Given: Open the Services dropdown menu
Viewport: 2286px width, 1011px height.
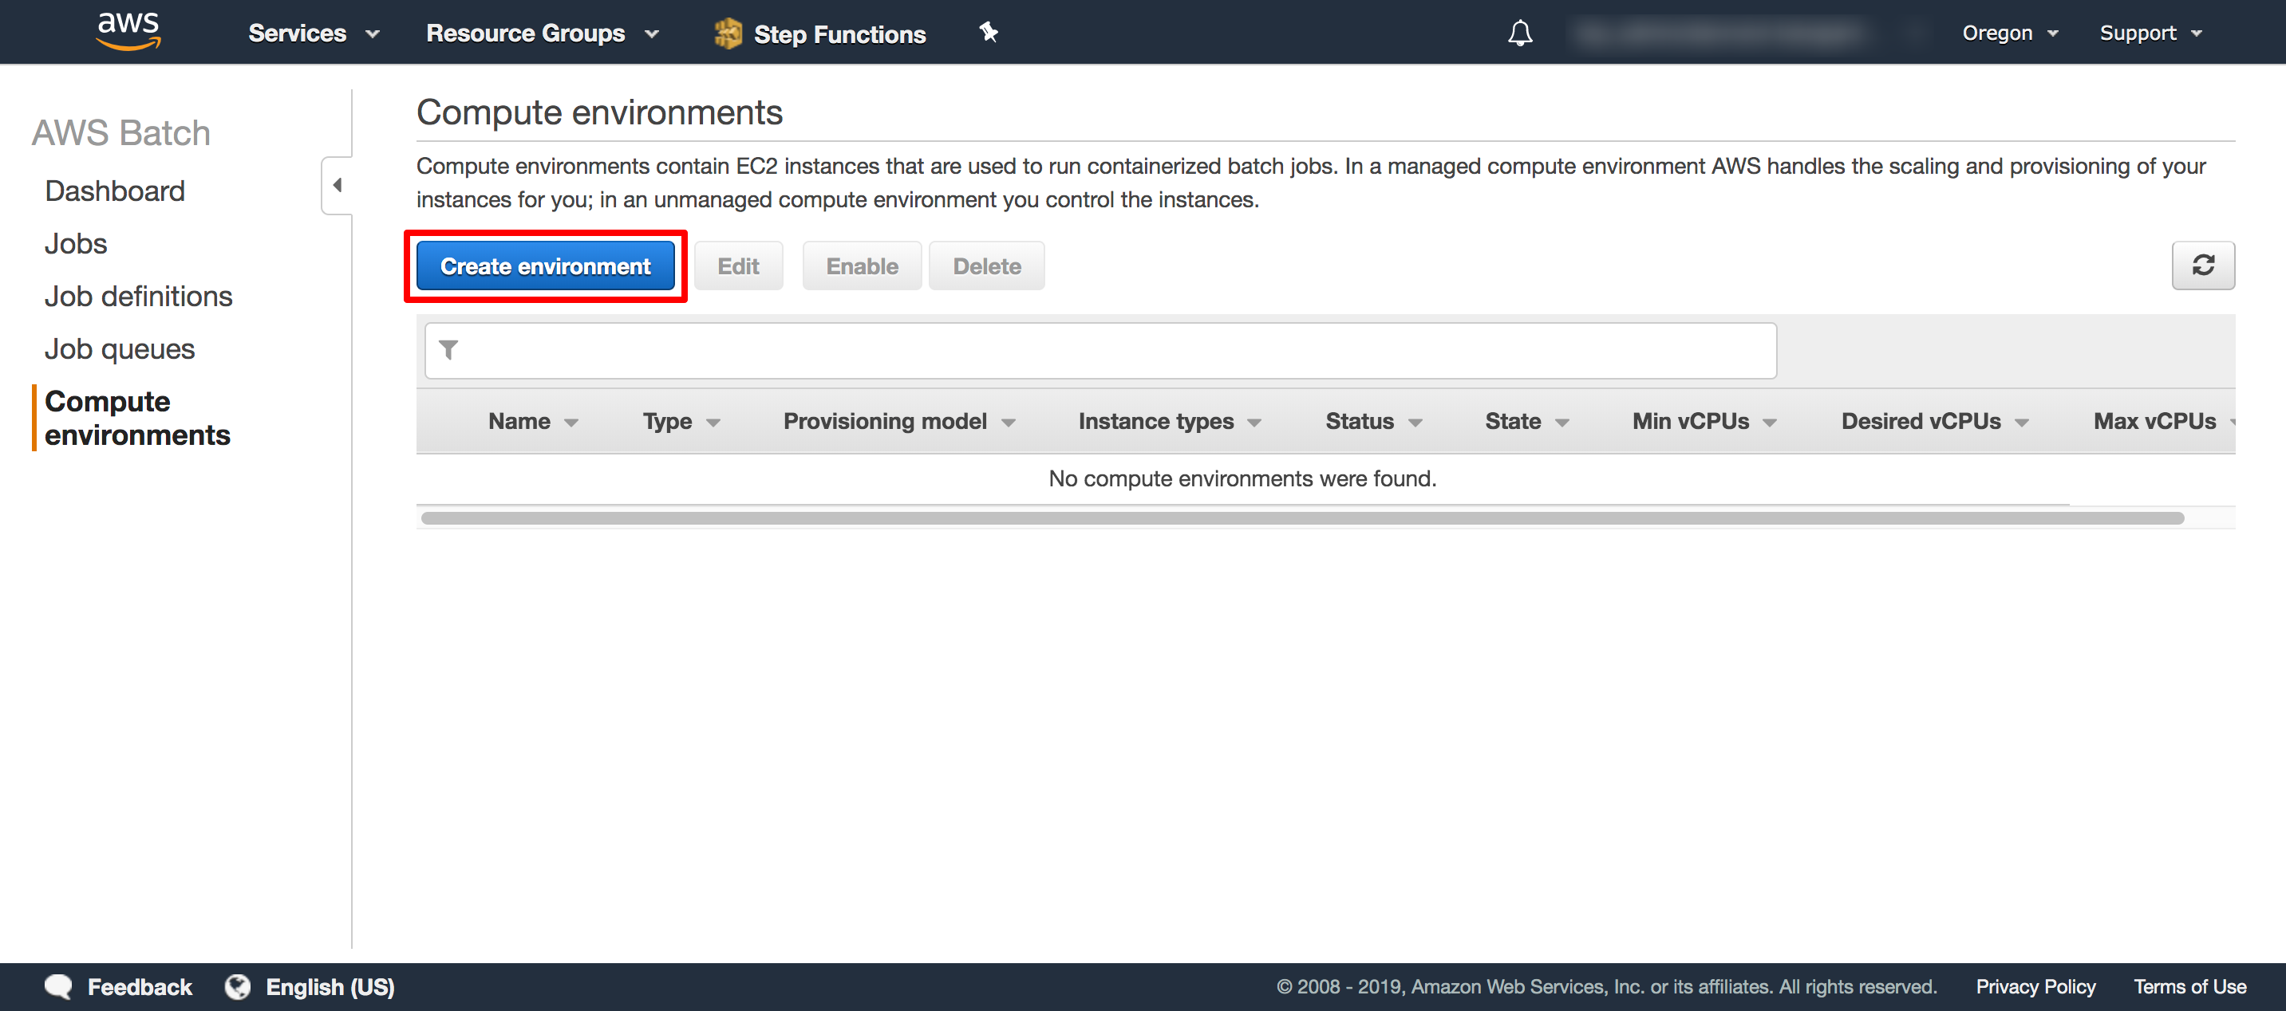Looking at the screenshot, I should pos(314,33).
